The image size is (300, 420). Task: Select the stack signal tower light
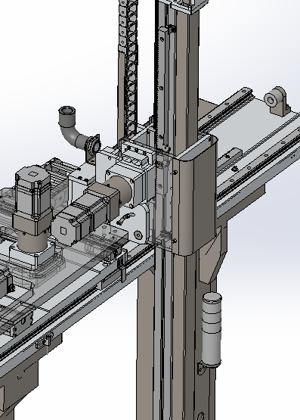pyautogui.click(x=212, y=330)
